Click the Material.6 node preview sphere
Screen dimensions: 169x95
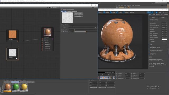tap(48, 32)
